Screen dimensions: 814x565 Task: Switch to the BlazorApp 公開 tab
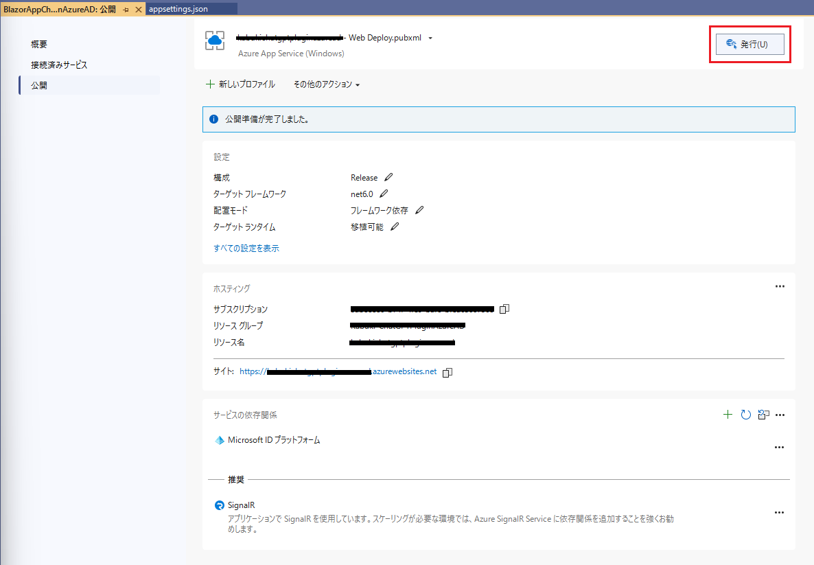point(60,10)
